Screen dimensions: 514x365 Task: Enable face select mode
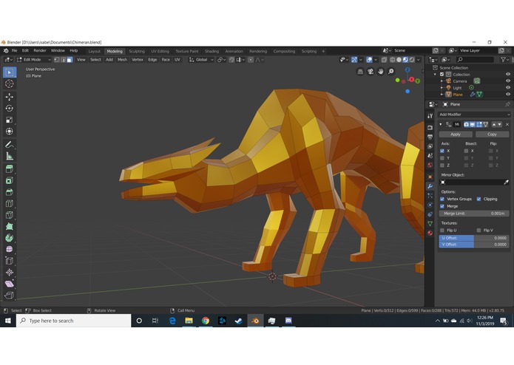[x=70, y=60]
